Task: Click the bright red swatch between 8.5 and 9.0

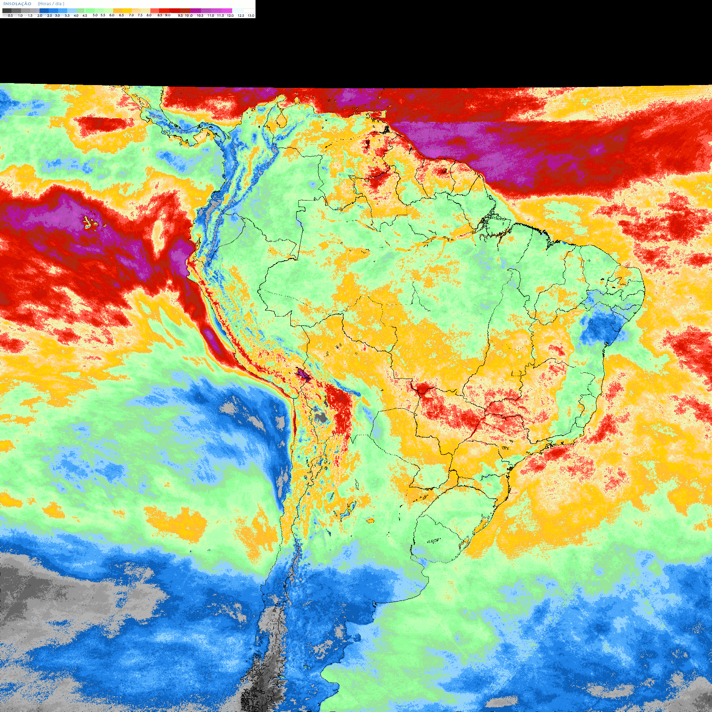Action: pyautogui.click(x=164, y=11)
